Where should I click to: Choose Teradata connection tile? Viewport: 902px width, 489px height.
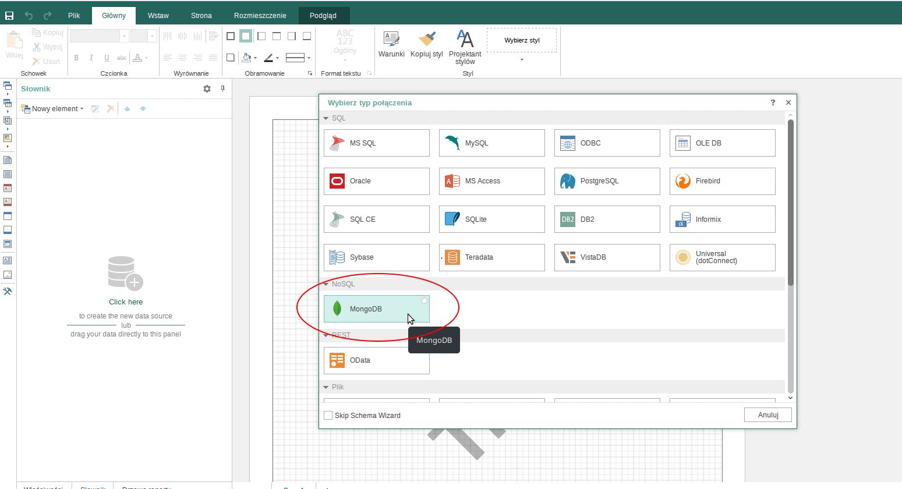[492, 257]
